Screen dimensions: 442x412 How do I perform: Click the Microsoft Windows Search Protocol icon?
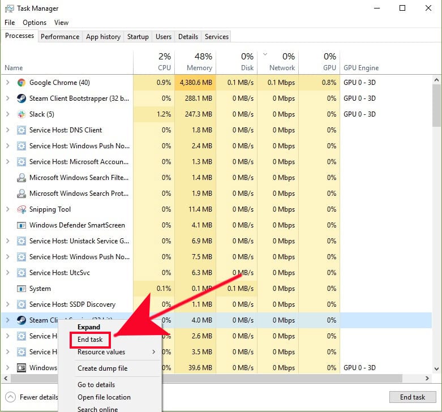21,194
